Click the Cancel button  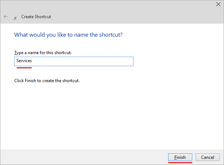[x=208, y=157]
